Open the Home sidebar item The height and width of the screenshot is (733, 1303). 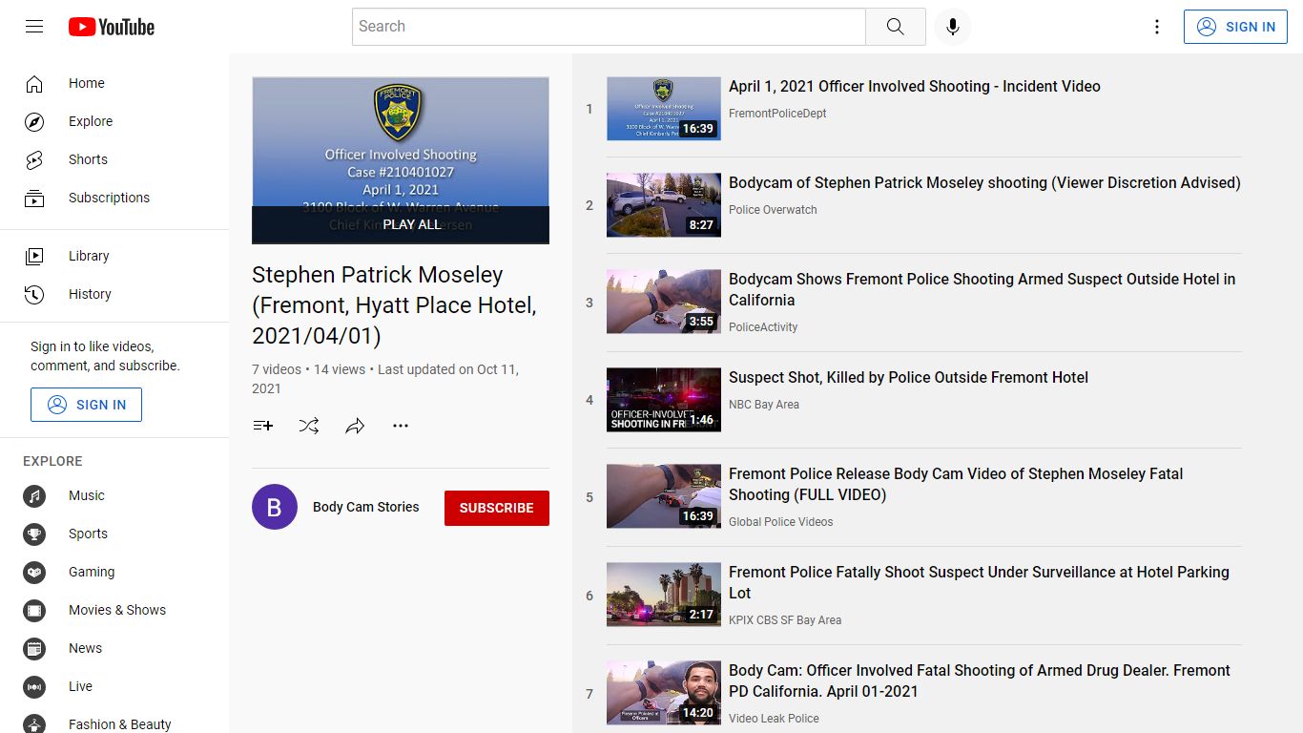(114, 83)
